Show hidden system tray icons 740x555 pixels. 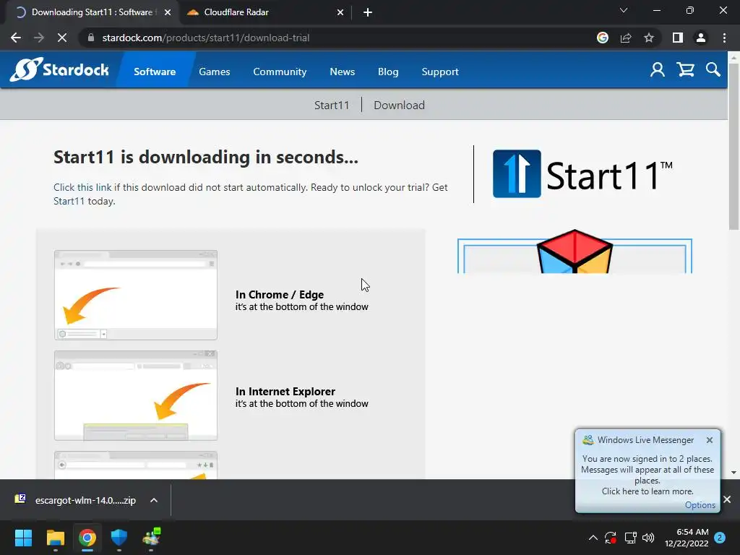[x=593, y=538]
